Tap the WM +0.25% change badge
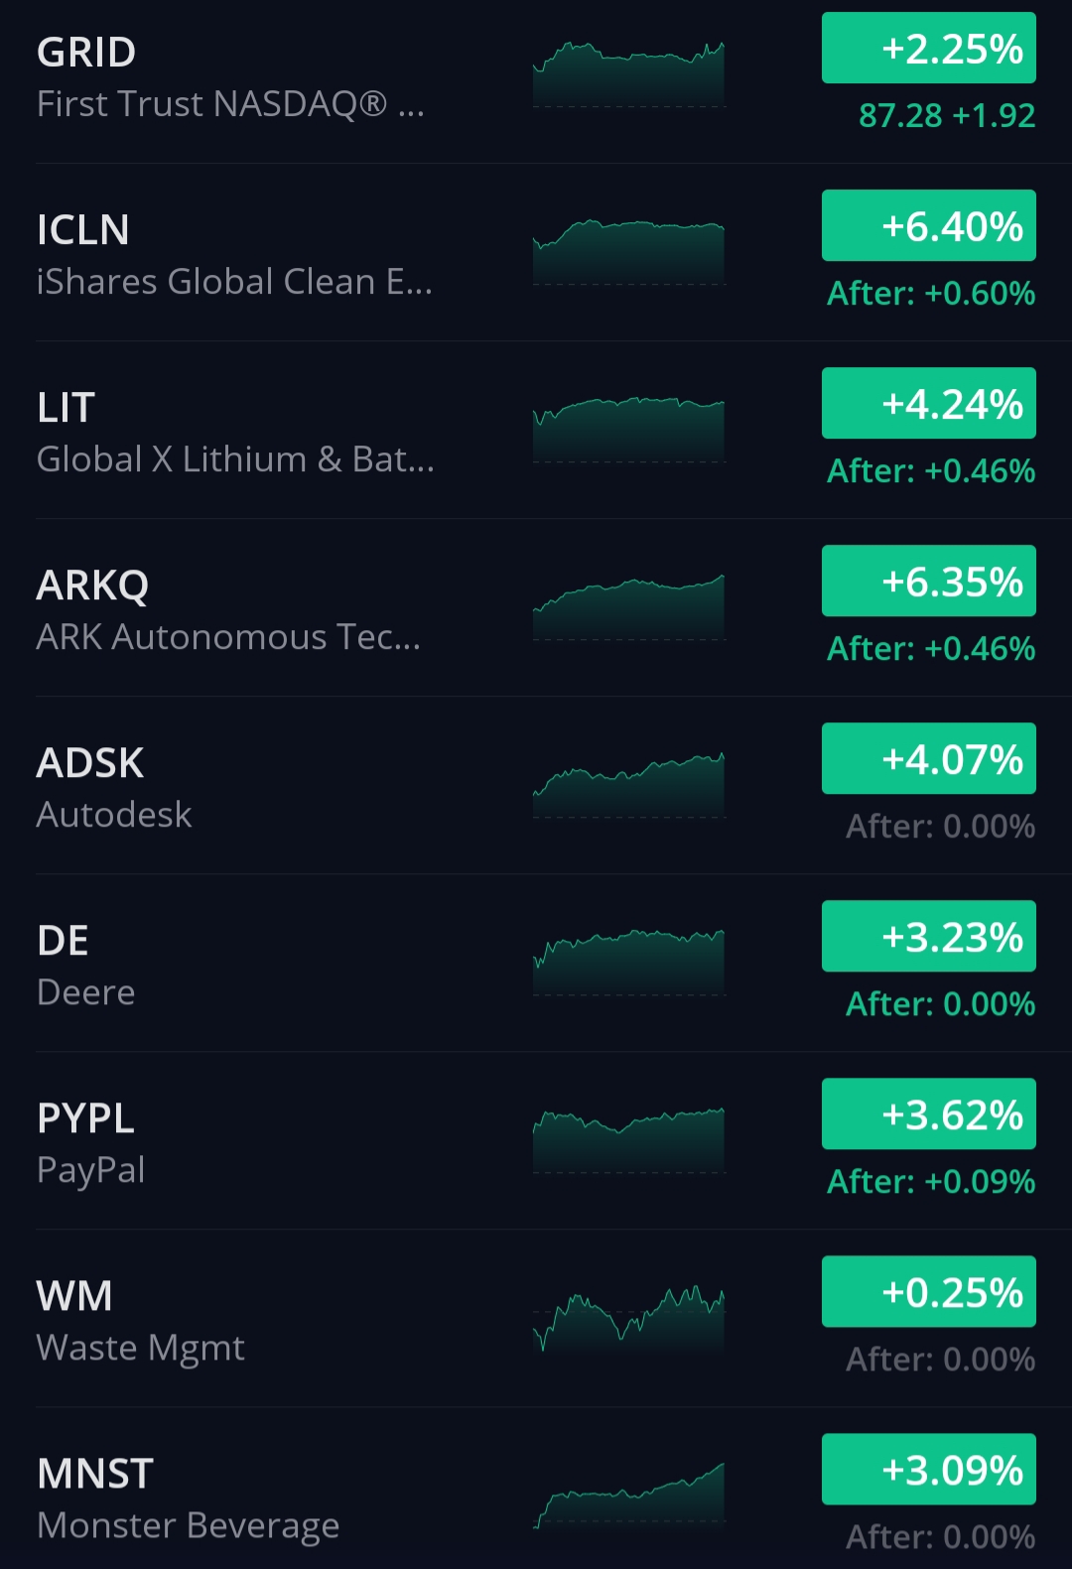Screen dimensions: 1072x1569 pos(928,1292)
